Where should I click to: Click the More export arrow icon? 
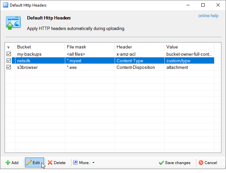pos(75,162)
